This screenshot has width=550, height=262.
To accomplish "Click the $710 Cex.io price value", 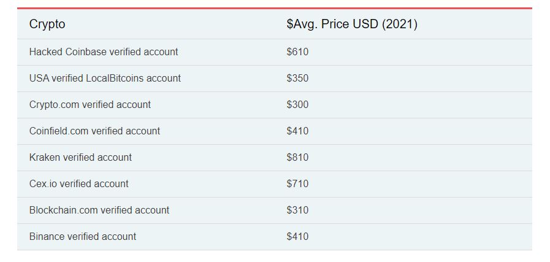I will point(297,183).
